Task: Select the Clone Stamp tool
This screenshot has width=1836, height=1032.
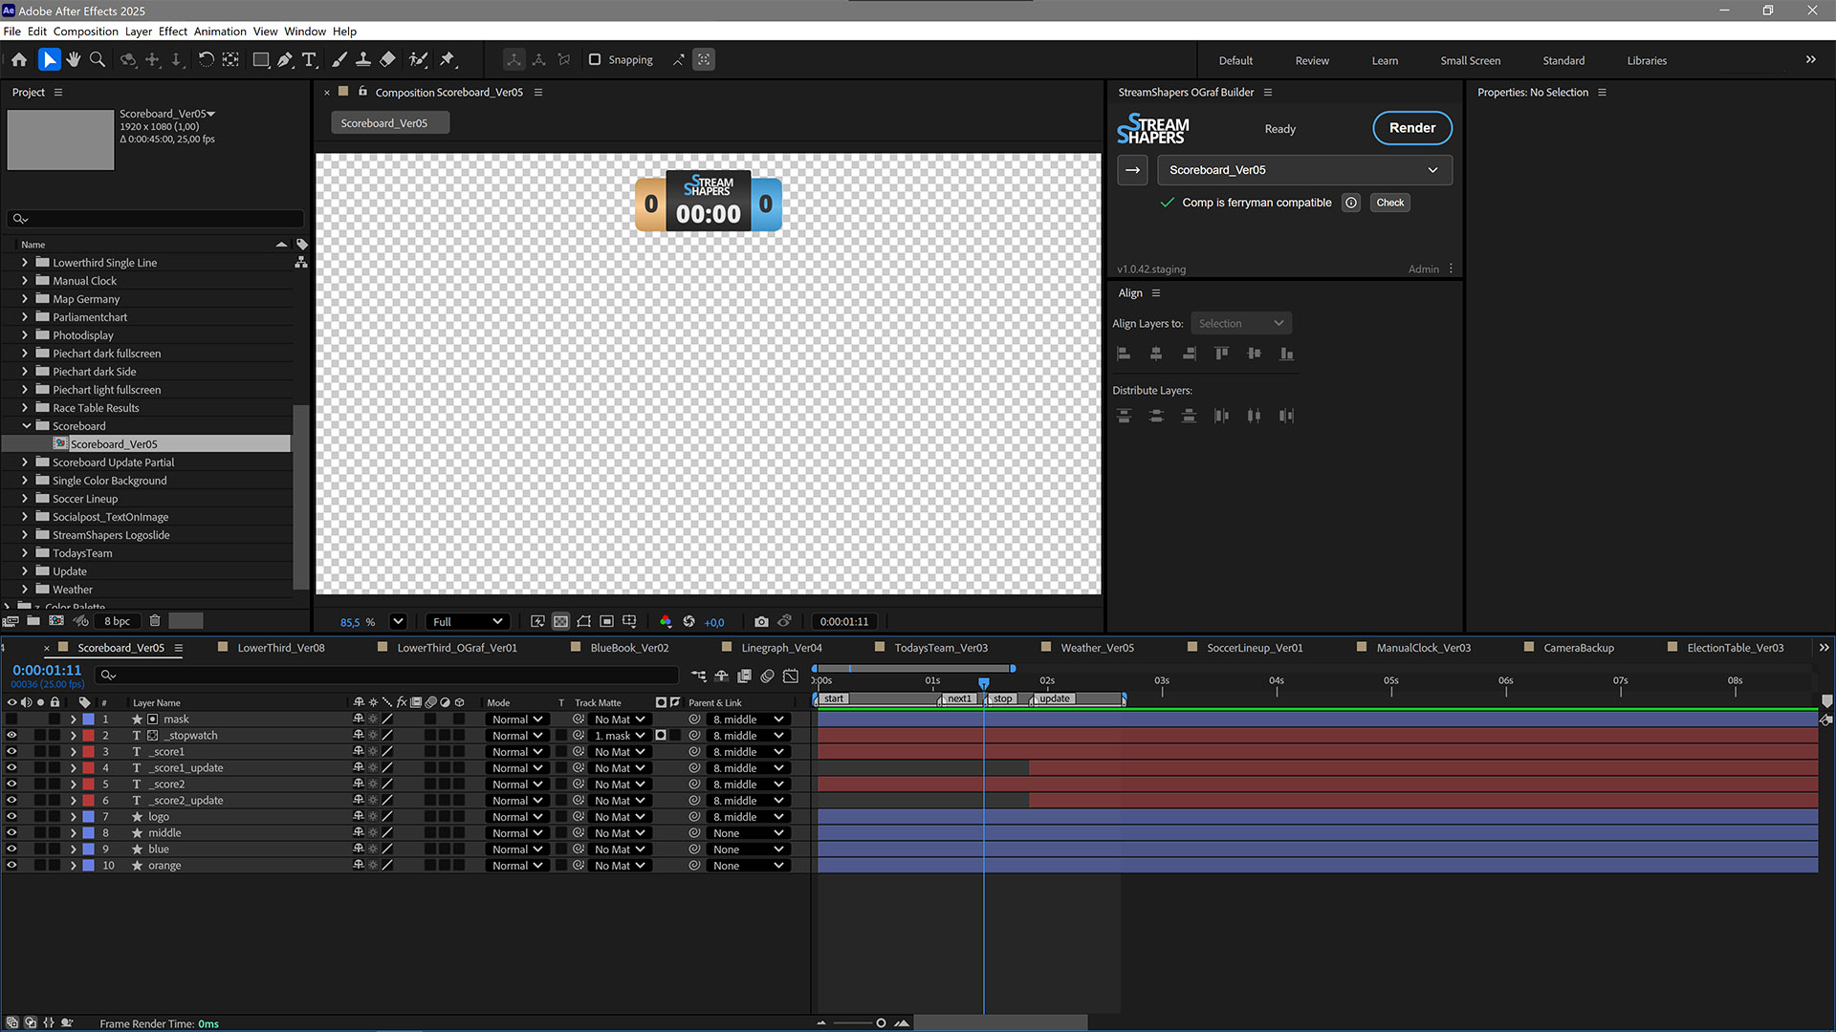Action: tap(363, 59)
